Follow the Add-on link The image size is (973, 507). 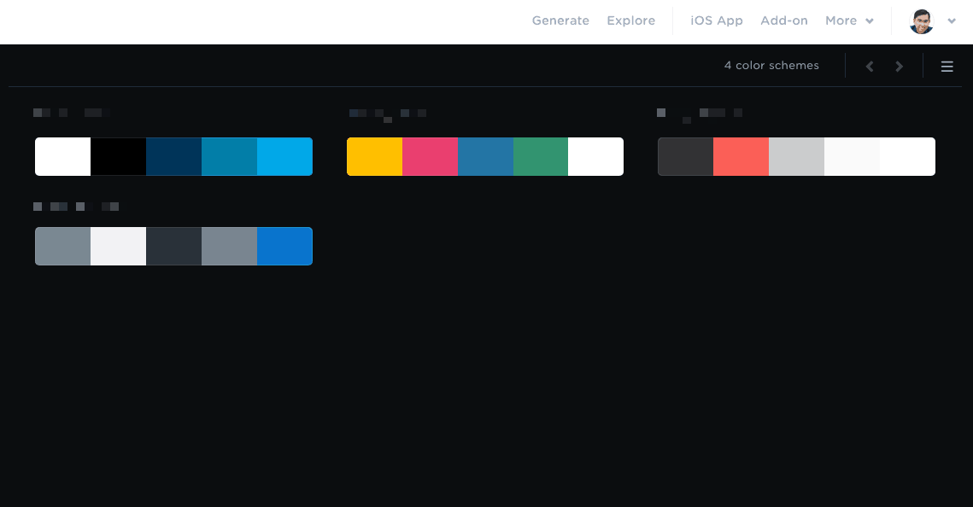point(784,20)
